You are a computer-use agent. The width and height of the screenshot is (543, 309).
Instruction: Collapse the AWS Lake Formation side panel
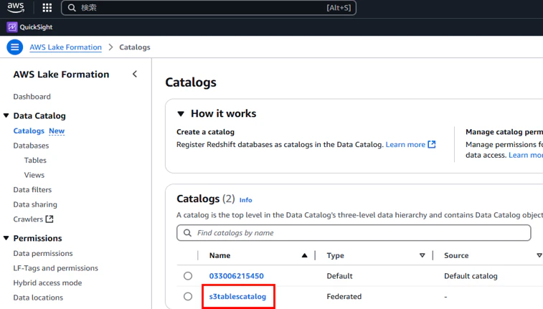pos(135,74)
